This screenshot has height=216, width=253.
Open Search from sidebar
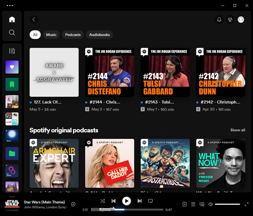(x=12, y=33)
